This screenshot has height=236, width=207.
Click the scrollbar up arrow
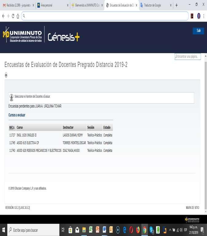tap(206, 56)
